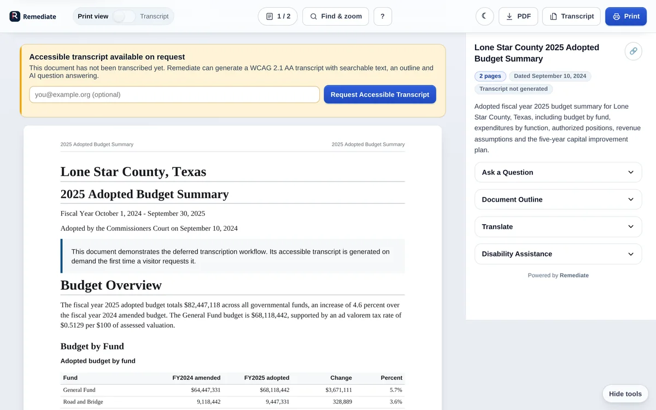Open the help question mark button
This screenshot has height=410, width=656.
point(383,16)
